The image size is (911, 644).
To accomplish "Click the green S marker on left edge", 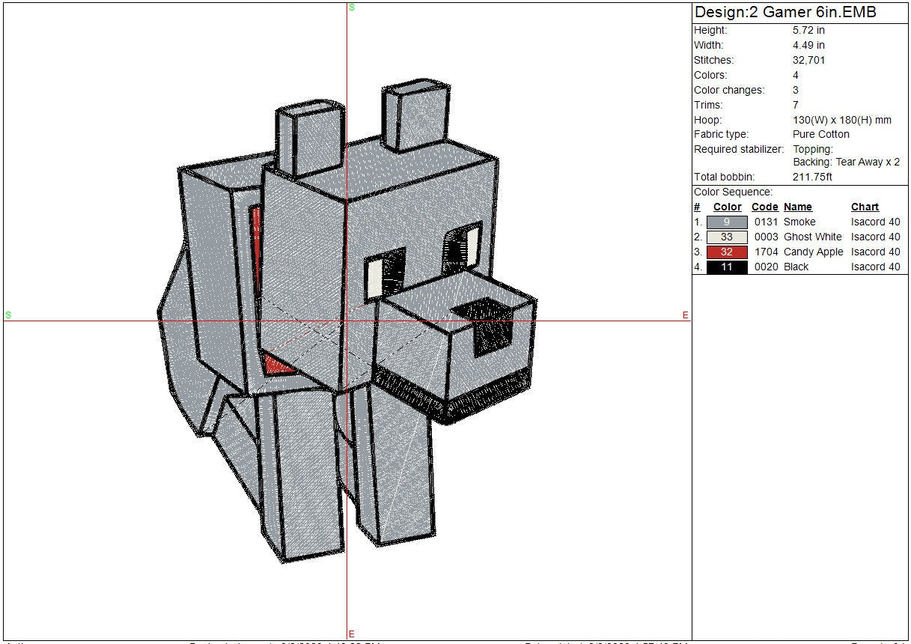I will pos(8,315).
